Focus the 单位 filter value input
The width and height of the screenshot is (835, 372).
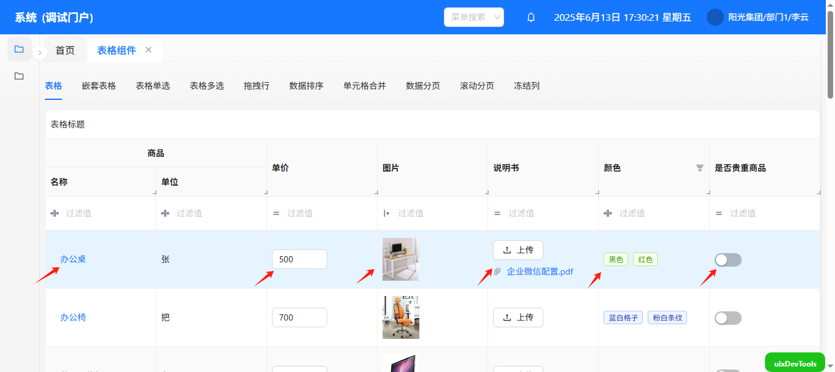pos(217,213)
